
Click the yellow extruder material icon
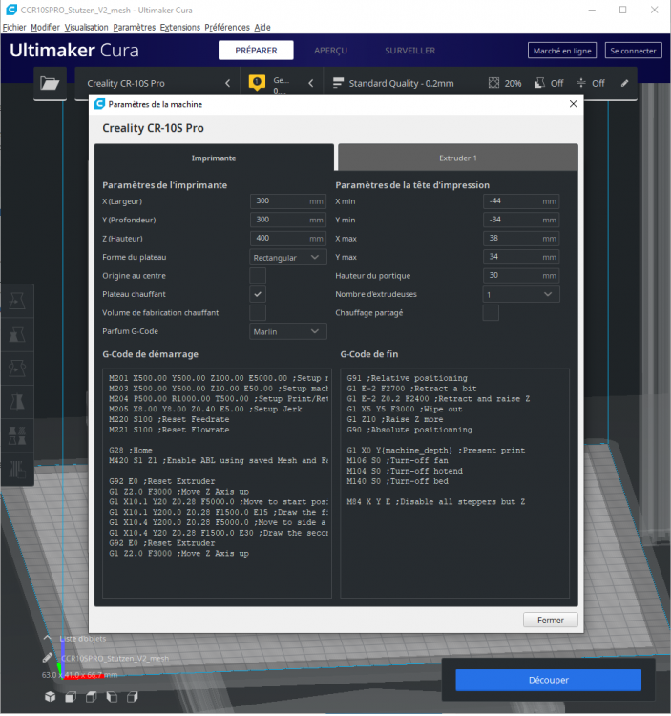click(x=257, y=83)
